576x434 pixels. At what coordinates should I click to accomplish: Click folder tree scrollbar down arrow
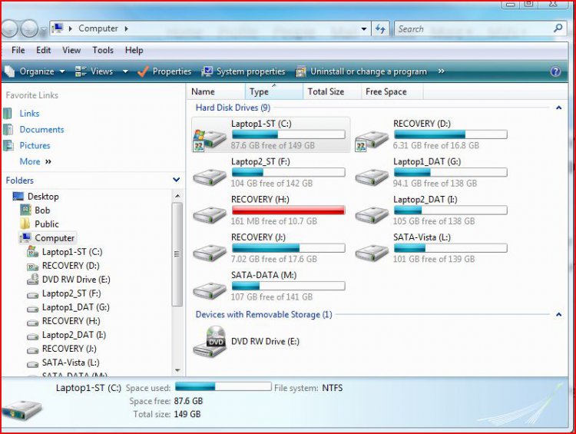177,370
